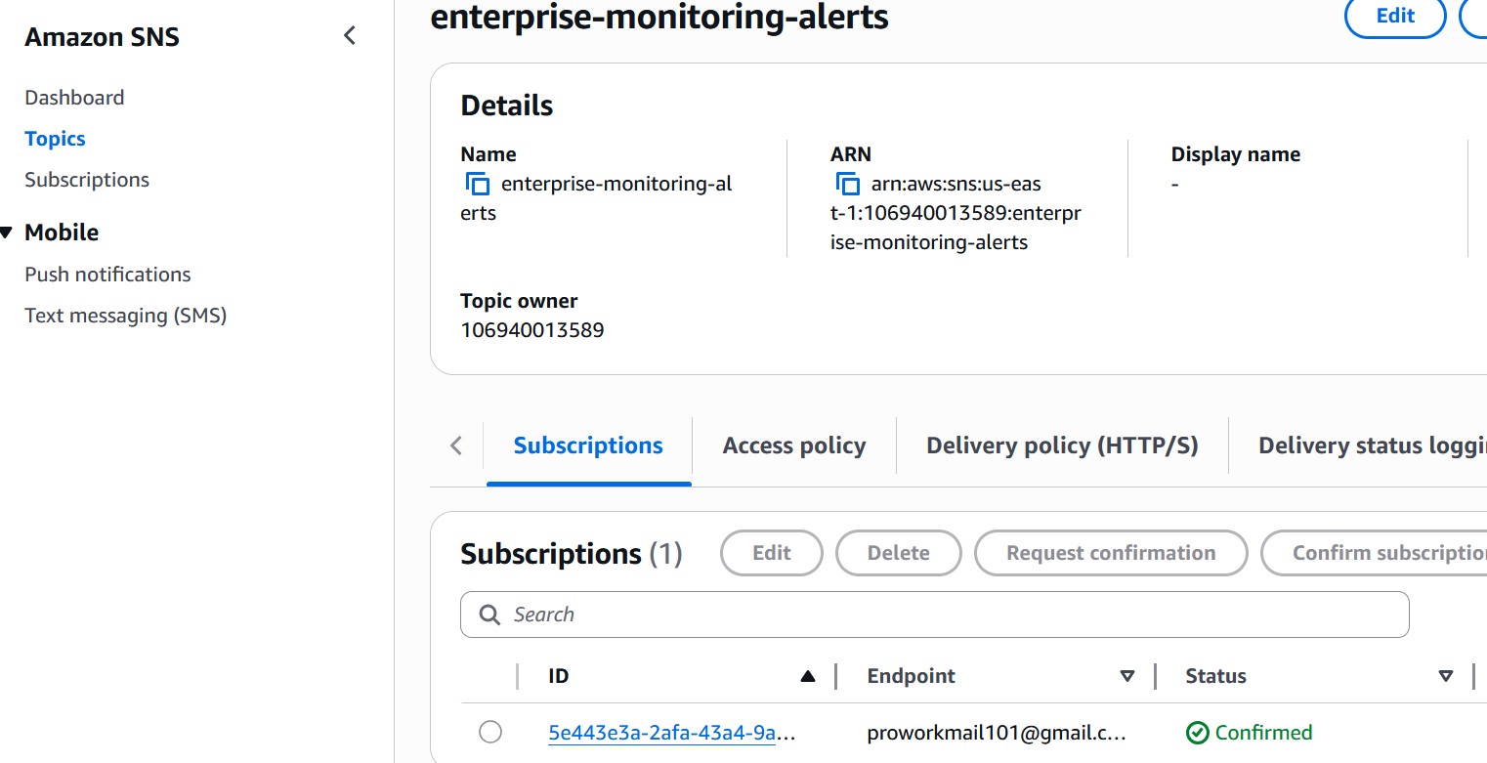Switch to the Subscriptions tab
Screen dimensions: 1487x763
point(588,446)
